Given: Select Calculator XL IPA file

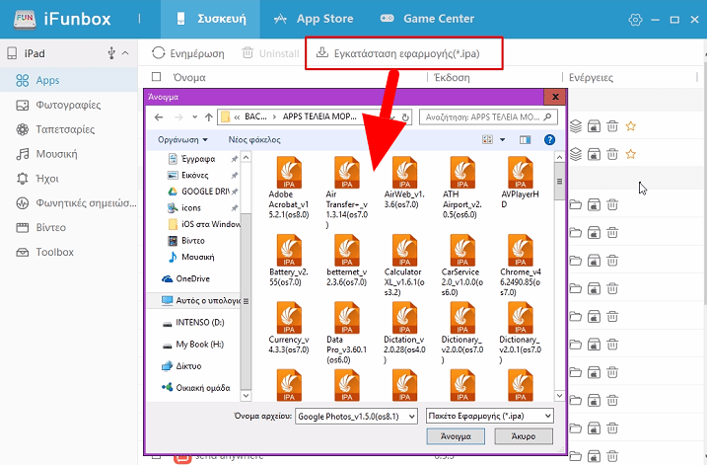Looking at the screenshot, I should tap(404, 266).
